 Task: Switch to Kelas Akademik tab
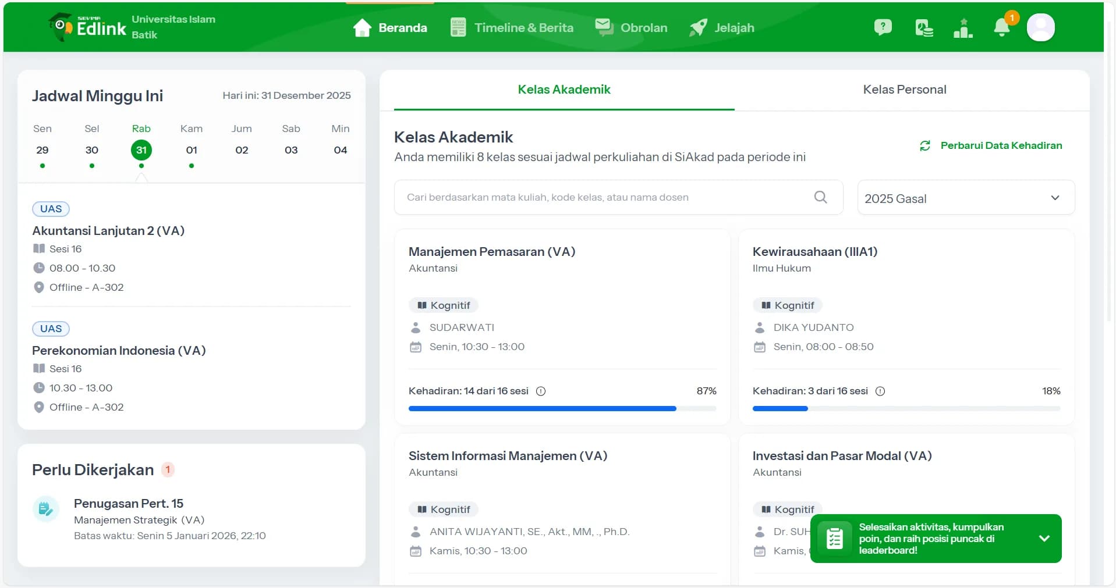click(564, 90)
